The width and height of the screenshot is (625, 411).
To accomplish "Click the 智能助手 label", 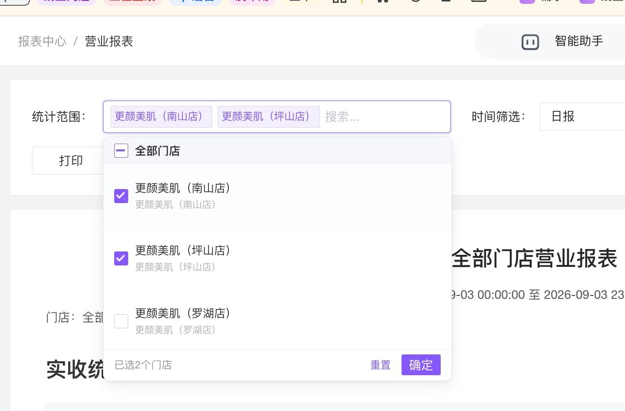I will click(x=579, y=41).
